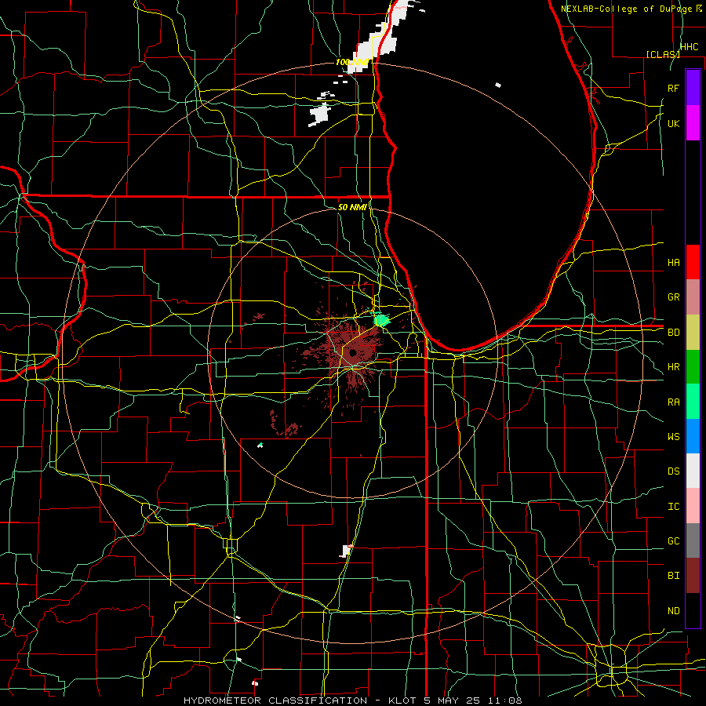Click the "[CLAS]" units label
Image resolution: width=706 pixels, height=706 pixels.
pyautogui.click(x=663, y=54)
